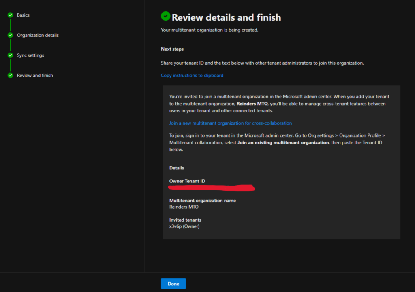
Task: Click the Owner Tenant ID label
Action: [187, 181]
